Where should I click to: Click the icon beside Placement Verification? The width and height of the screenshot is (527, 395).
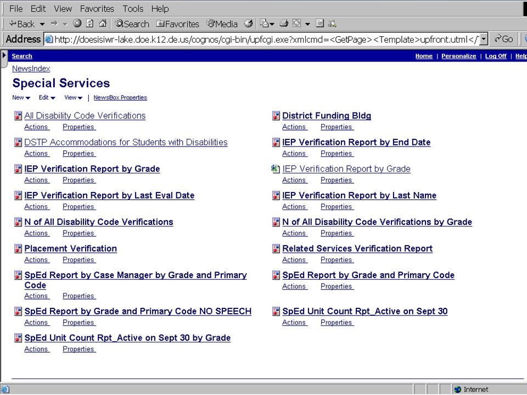18,249
